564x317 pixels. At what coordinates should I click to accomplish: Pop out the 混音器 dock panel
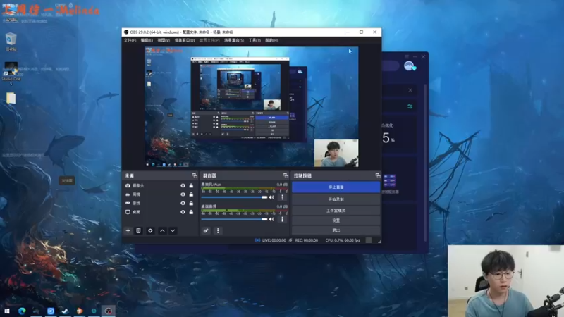click(286, 175)
